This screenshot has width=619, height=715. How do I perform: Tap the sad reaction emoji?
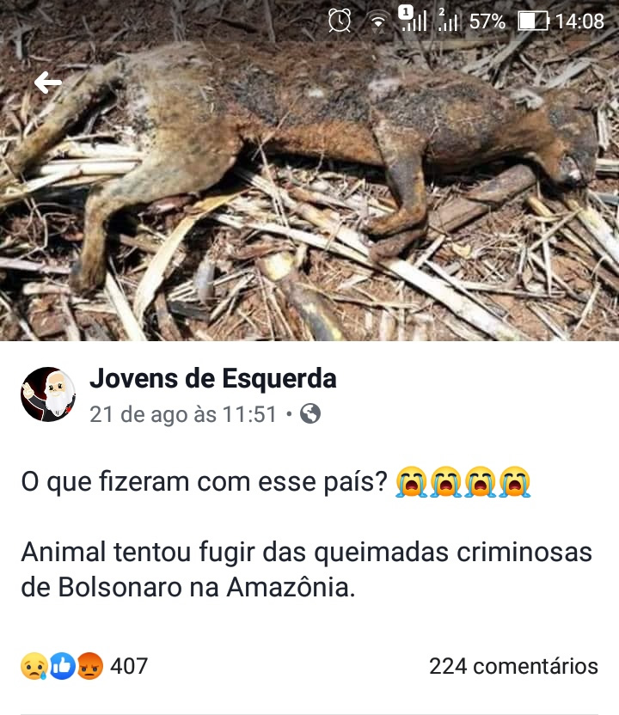coord(34,666)
